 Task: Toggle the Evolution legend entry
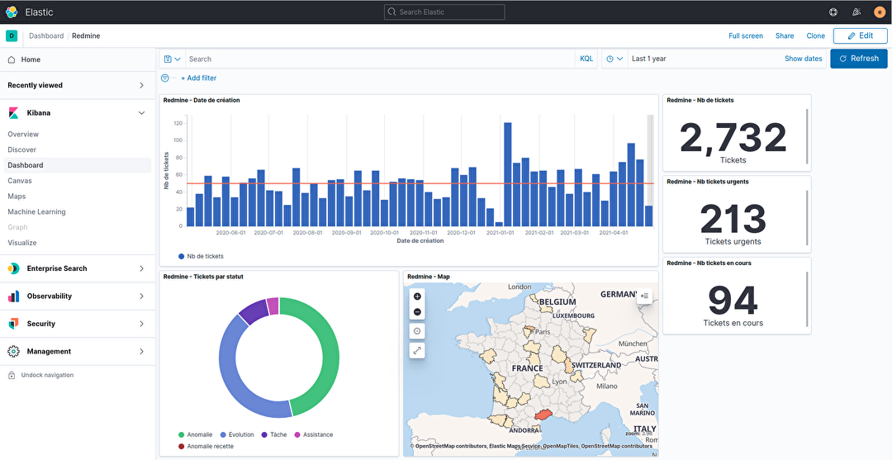click(237, 434)
